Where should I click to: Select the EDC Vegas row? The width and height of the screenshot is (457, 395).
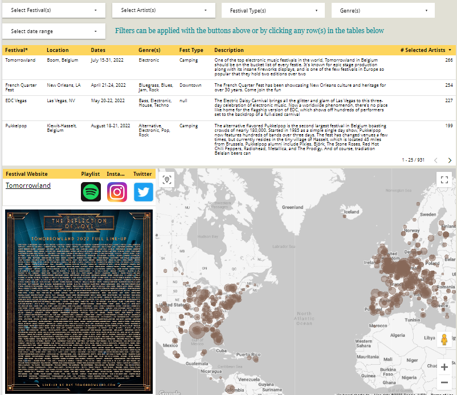228,108
